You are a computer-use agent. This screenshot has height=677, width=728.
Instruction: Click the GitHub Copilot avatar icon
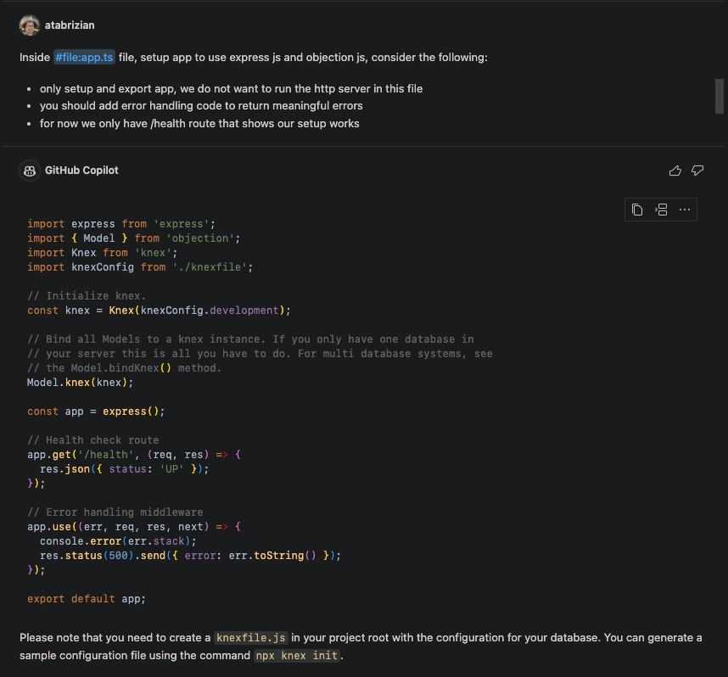click(29, 171)
